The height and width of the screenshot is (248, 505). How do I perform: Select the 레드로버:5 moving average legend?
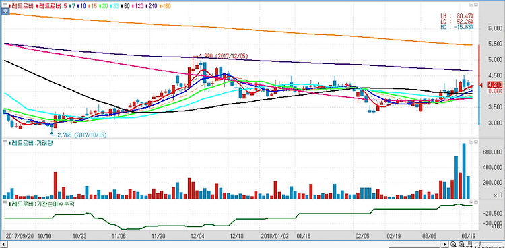click(x=52, y=6)
